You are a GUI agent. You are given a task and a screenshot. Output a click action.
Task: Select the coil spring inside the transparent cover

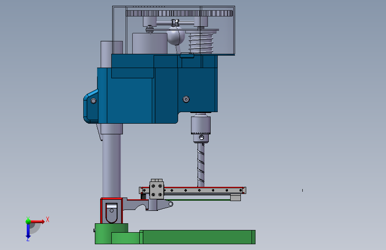[201, 43]
